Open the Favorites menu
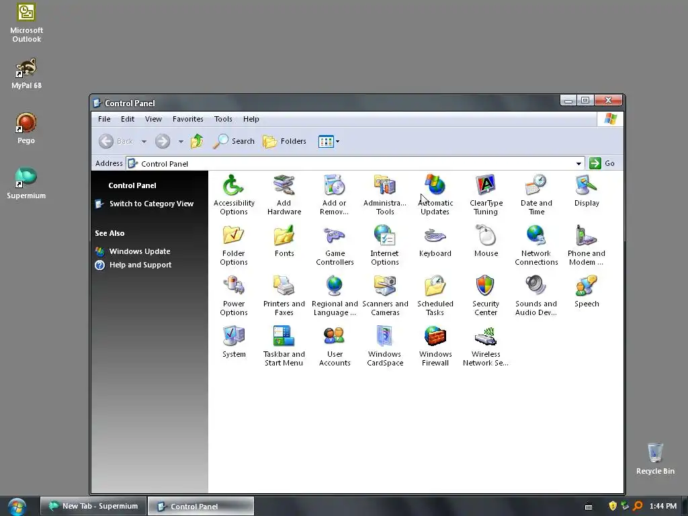This screenshot has height=516, width=688. (188, 119)
